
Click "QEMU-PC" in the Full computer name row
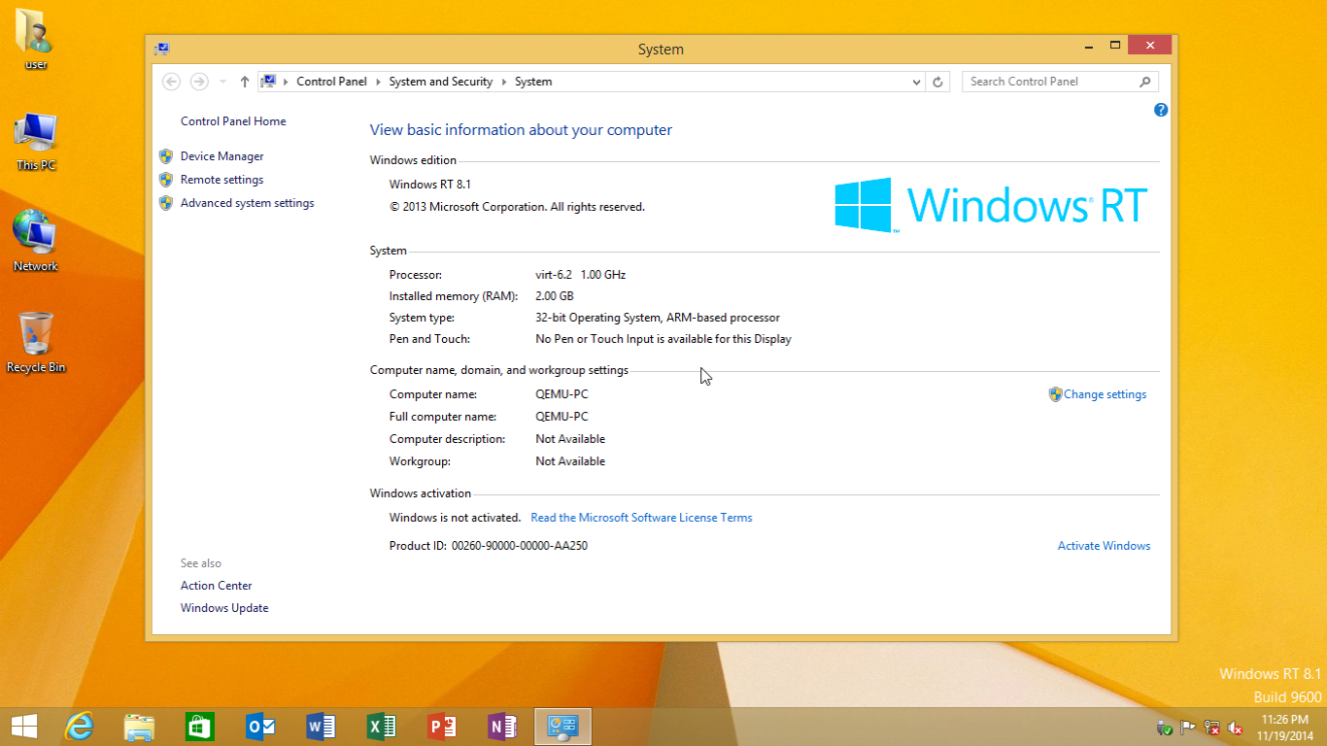(x=561, y=417)
